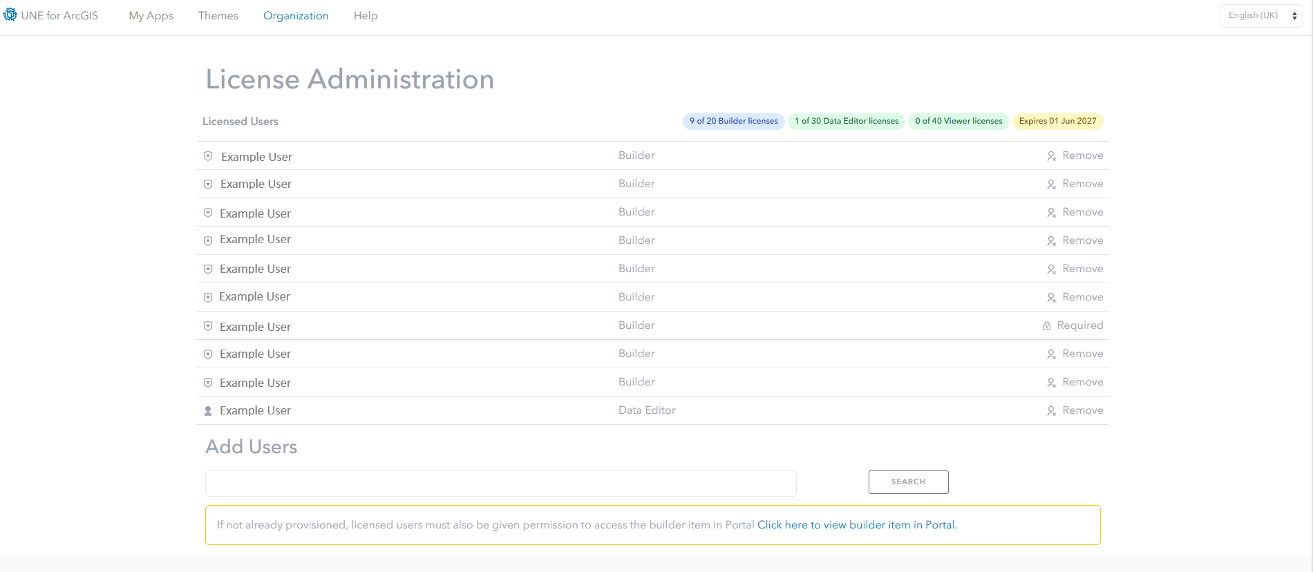Click the person icon on the Data Editor row
This screenshot has width=1313, height=572.
tap(208, 411)
